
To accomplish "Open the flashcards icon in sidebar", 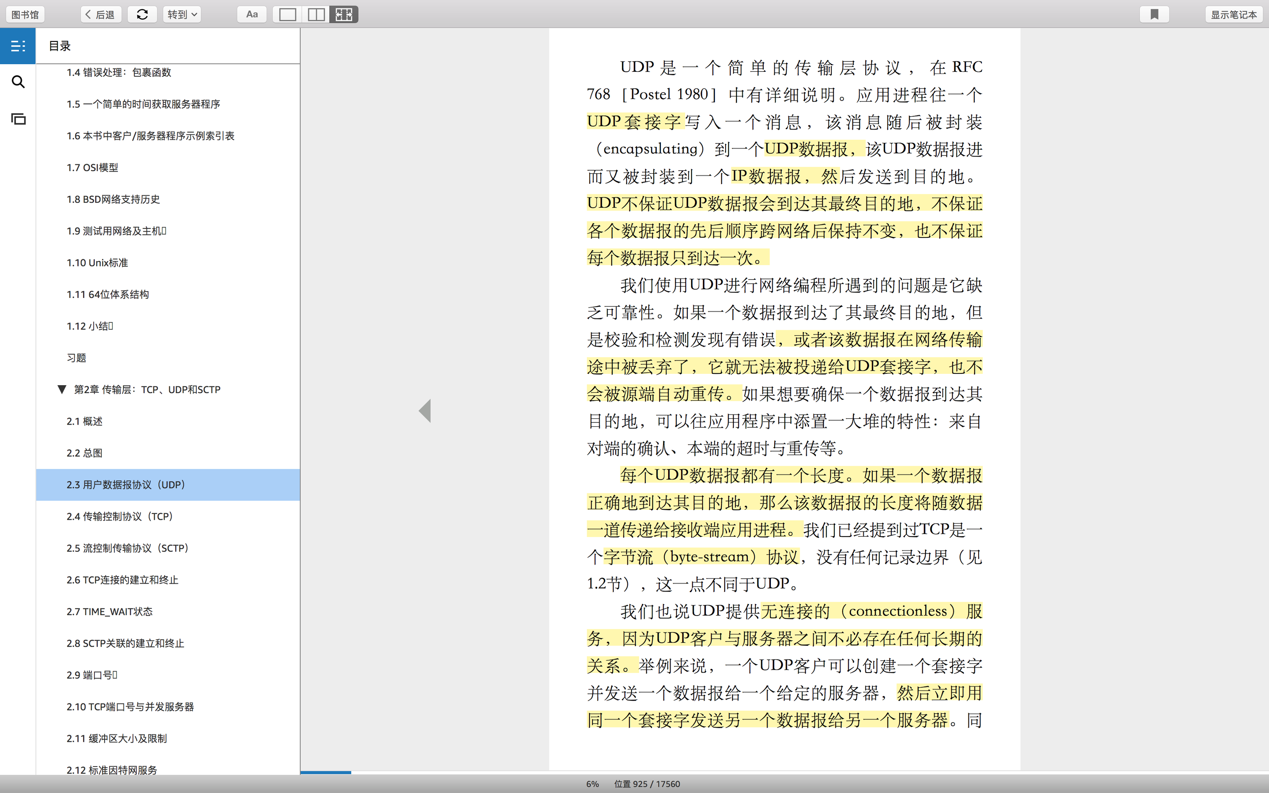I will pyautogui.click(x=18, y=119).
